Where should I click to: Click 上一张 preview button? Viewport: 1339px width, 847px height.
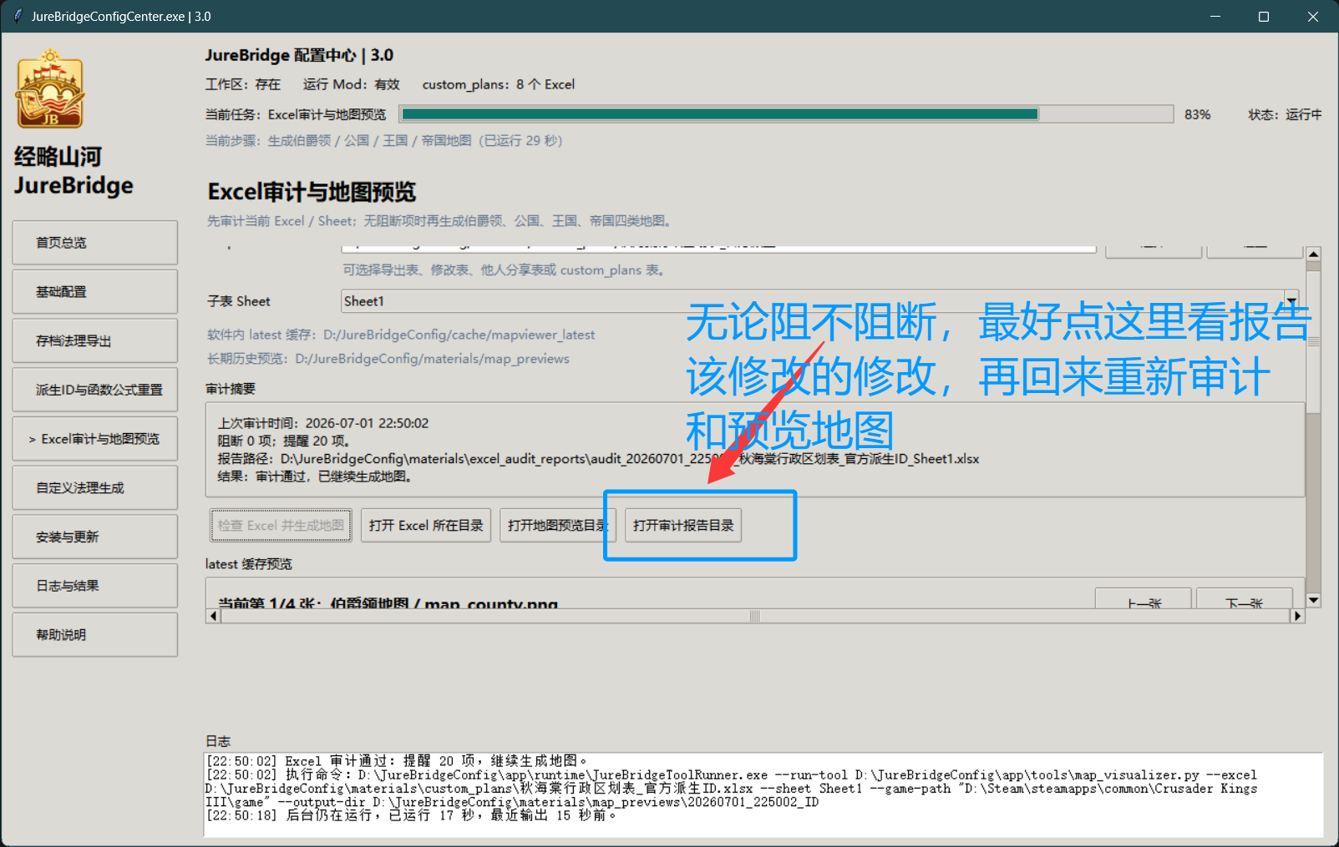pos(1144,598)
